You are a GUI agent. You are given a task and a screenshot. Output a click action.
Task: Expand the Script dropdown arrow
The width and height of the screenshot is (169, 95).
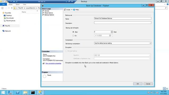tap(72, 10)
